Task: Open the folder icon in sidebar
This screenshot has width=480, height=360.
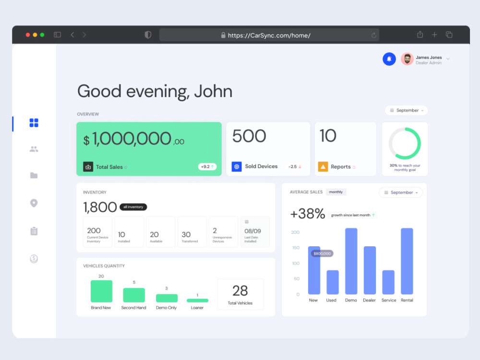Action: tap(34, 175)
